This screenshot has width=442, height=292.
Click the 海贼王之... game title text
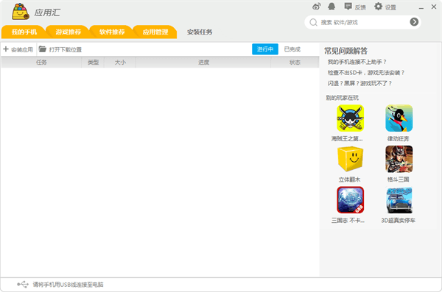click(x=347, y=138)
